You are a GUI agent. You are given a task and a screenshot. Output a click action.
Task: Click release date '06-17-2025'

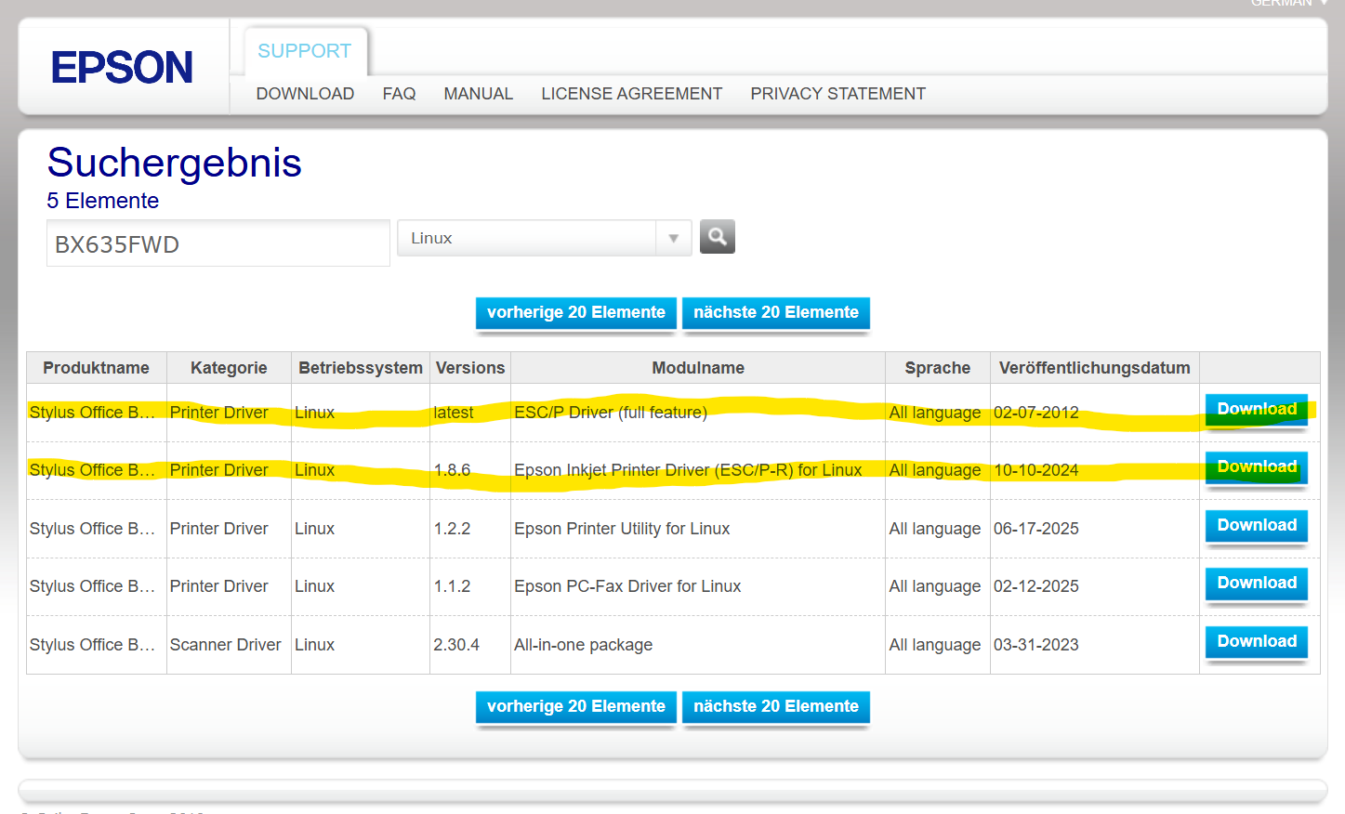pos(1036,529)
